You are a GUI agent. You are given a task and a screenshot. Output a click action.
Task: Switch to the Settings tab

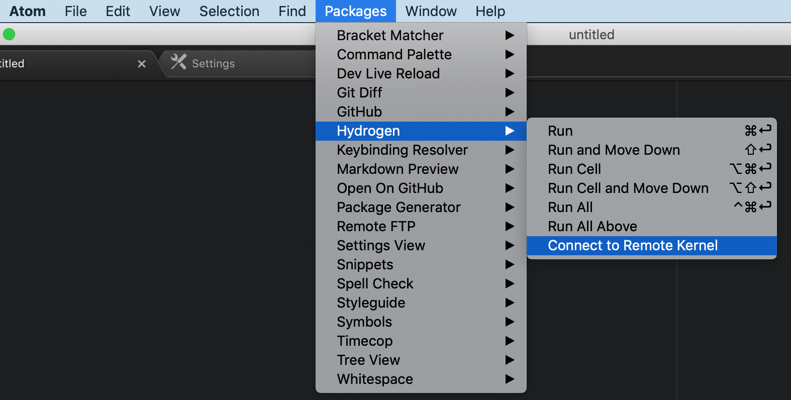pyautogui.click(x=213, y=64)
